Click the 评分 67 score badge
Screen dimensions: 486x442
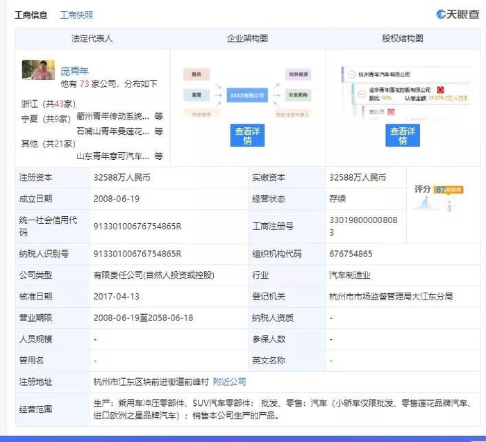coord(449,190)
